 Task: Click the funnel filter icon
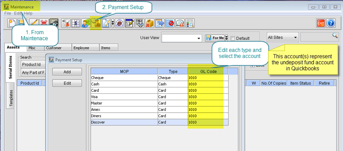pos(66,24)
